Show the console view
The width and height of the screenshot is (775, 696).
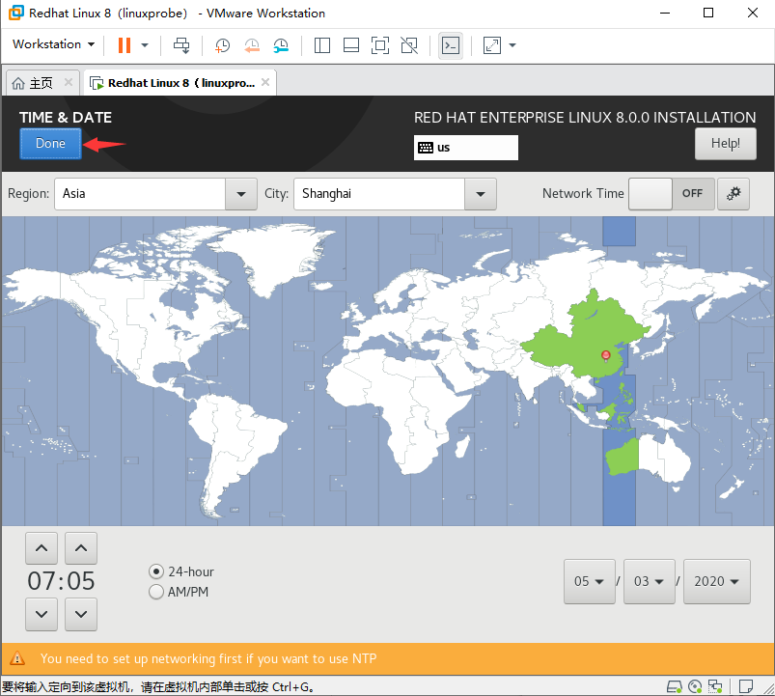point(451,45)
